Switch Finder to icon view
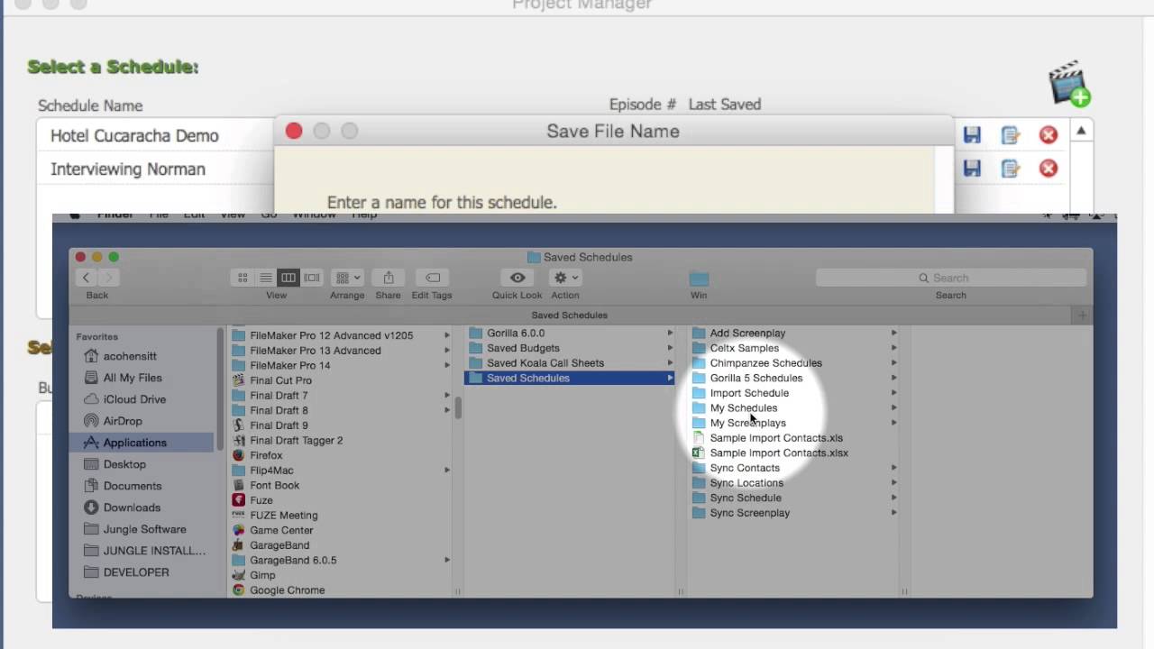The width and height of the screenshot is (1154, 649). coord(243,278)
